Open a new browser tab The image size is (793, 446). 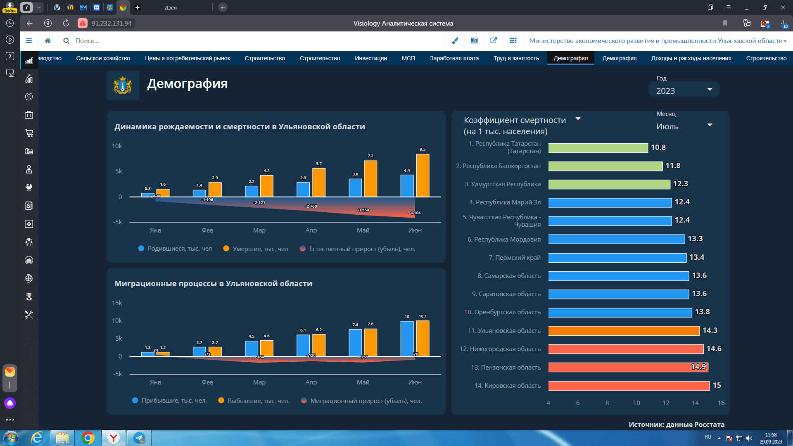tap(223, 7)
